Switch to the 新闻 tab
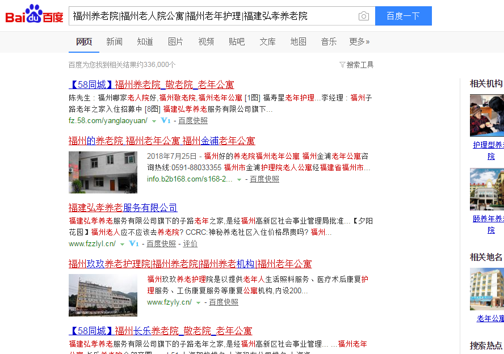Image resolution: width=504 pixels, height=354 pixels. [x=115, y=42]
